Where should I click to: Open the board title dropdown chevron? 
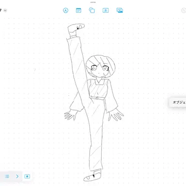click(5, 11)
